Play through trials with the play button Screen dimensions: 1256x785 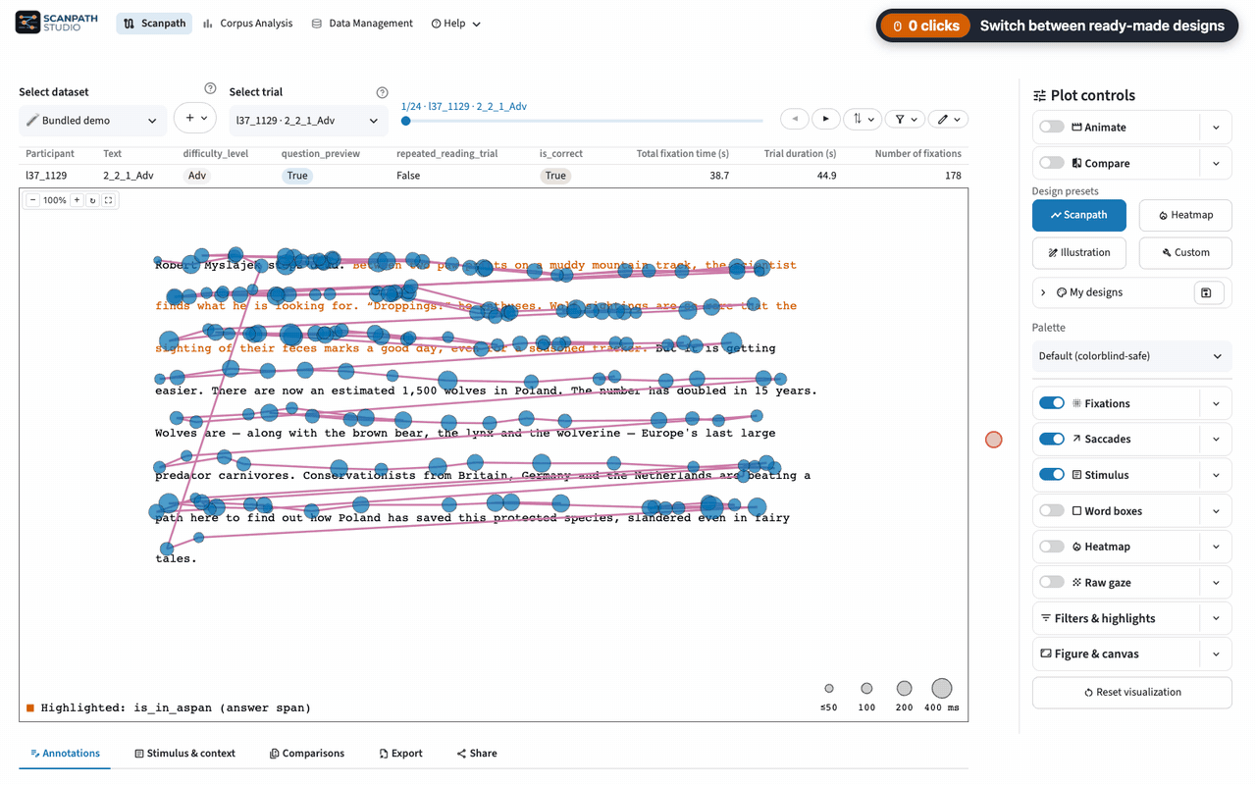[826, 119]
